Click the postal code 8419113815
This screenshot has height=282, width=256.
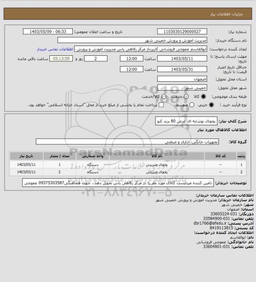[221, 228]
